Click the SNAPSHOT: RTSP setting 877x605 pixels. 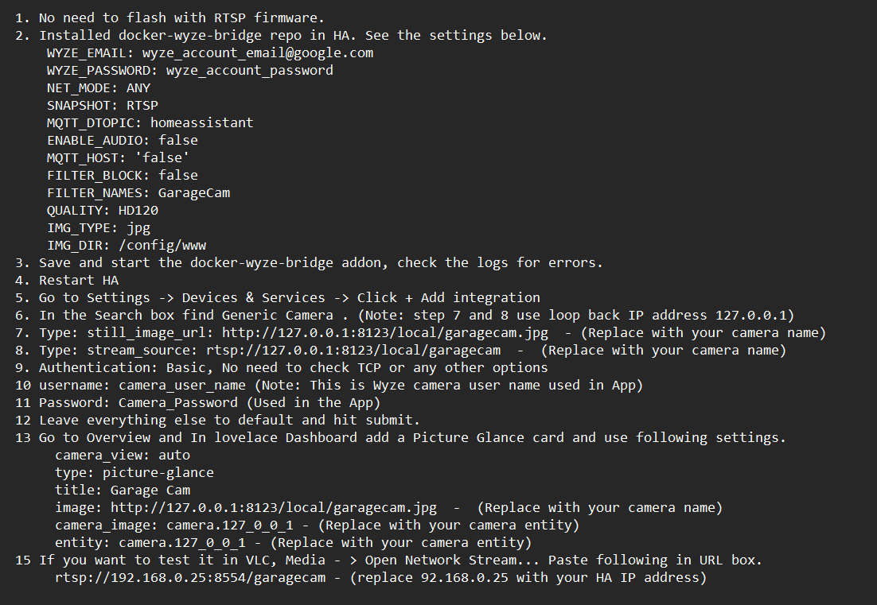102,105
